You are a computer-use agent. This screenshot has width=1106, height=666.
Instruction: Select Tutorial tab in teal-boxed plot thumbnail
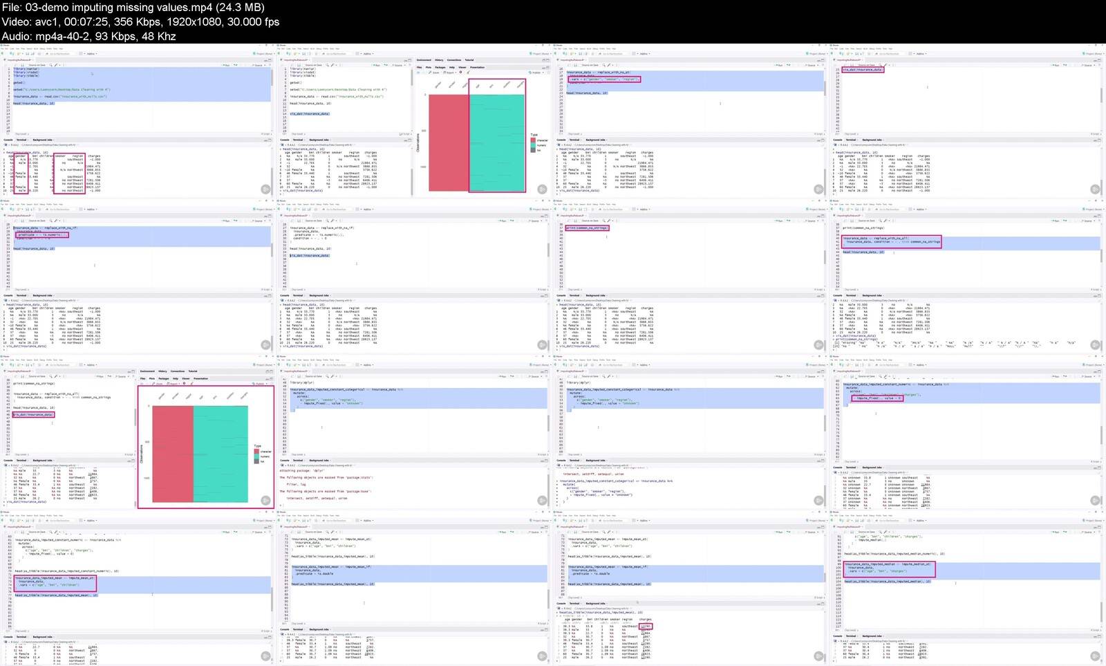tap(469, 60)
